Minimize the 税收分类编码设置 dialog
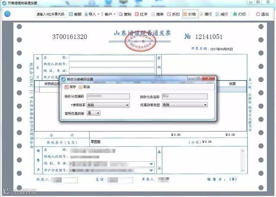The width and height of the screenshot is (276, 197). tap(191, 78)
